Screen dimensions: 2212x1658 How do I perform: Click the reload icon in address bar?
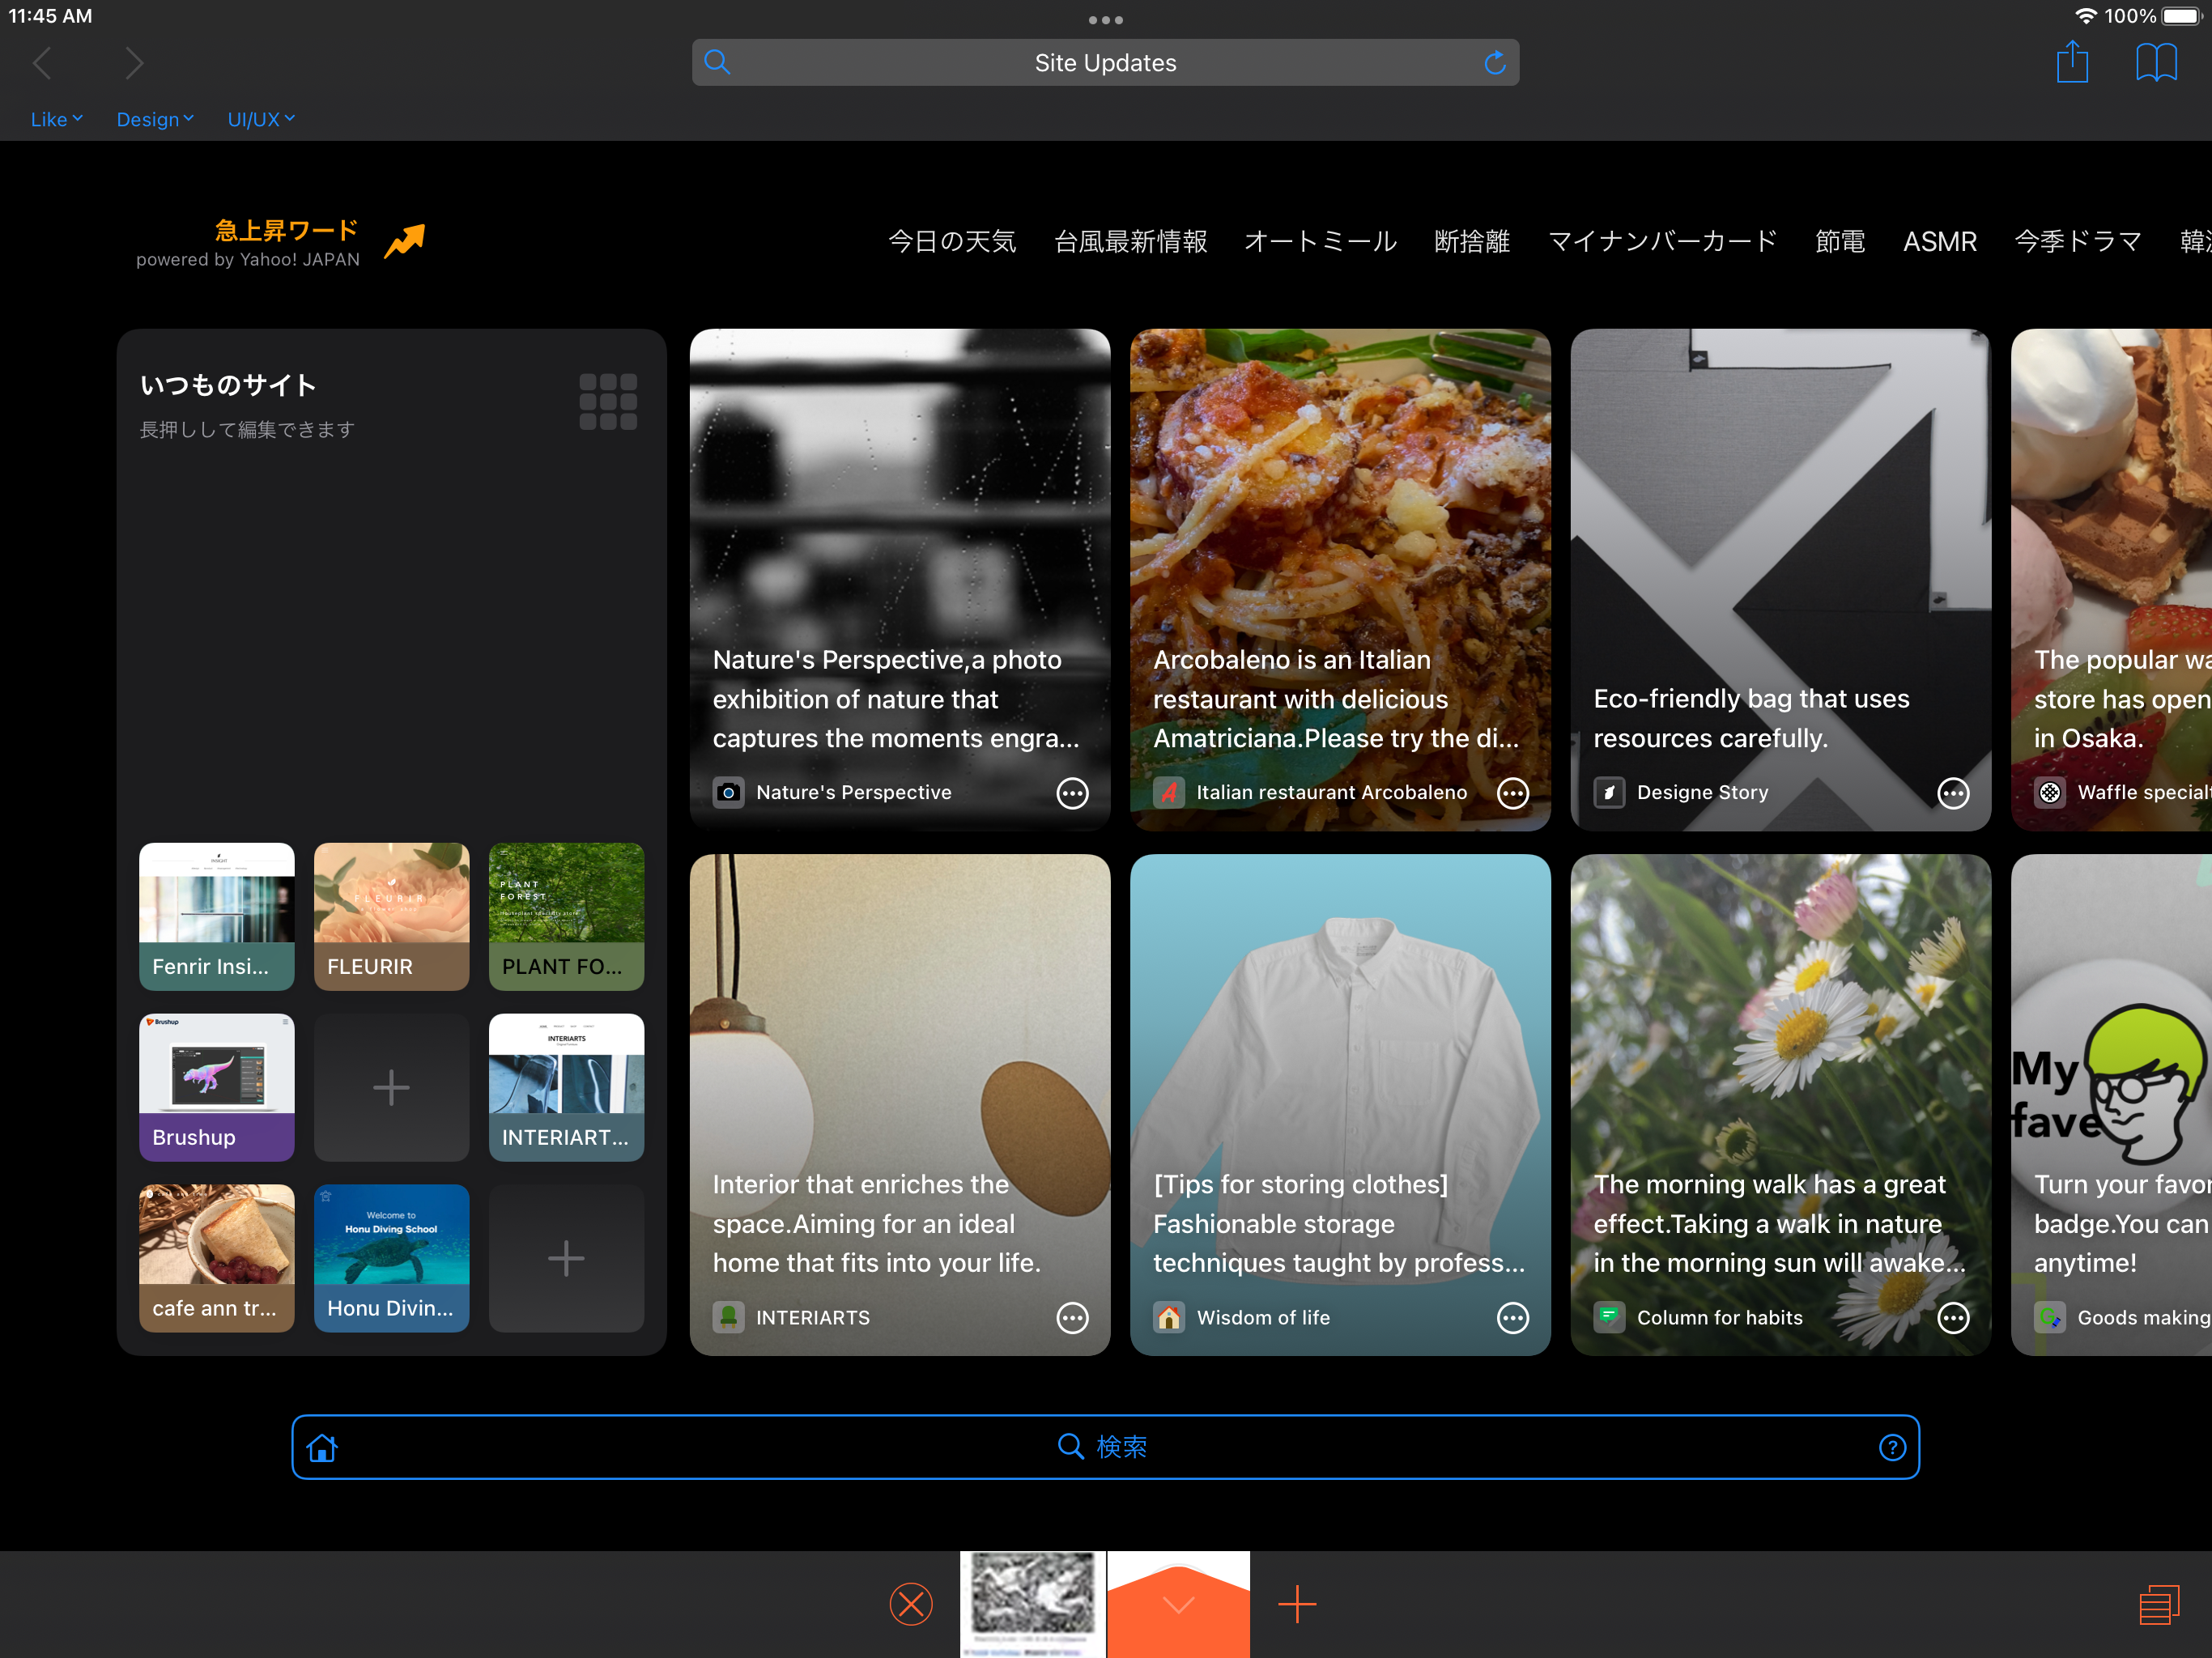pos(1494,63)
